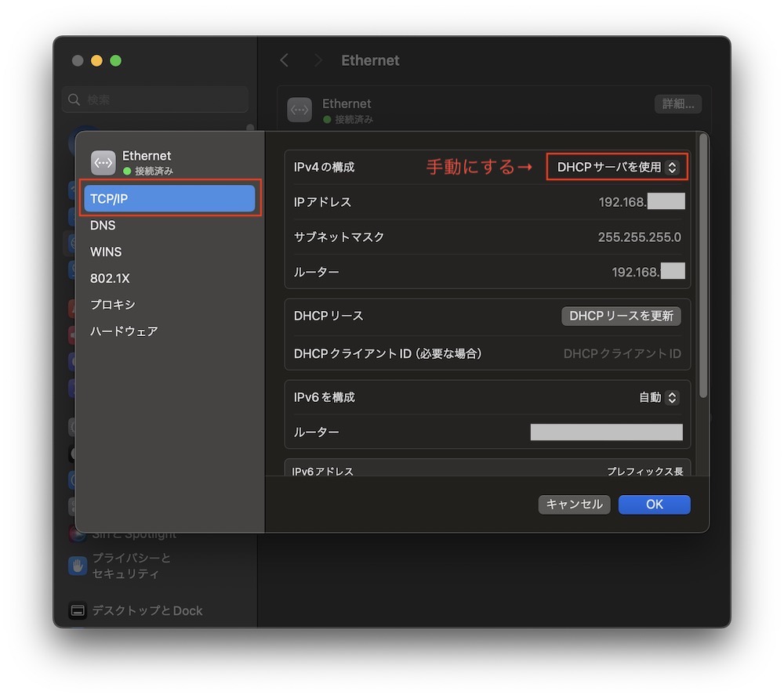This screenshot has width=784, height=698.
Task: Go back with the left chevron arrow
Action: click(285, 60)
